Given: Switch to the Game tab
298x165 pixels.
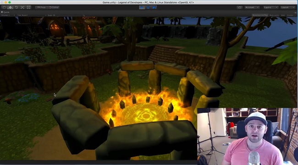Looking at the screenshot, I should point(6,12).
